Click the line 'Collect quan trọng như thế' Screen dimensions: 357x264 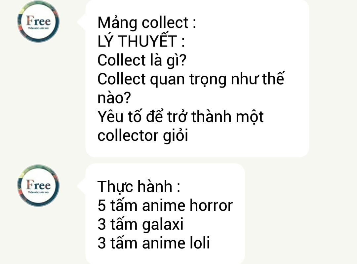[191, 79]
